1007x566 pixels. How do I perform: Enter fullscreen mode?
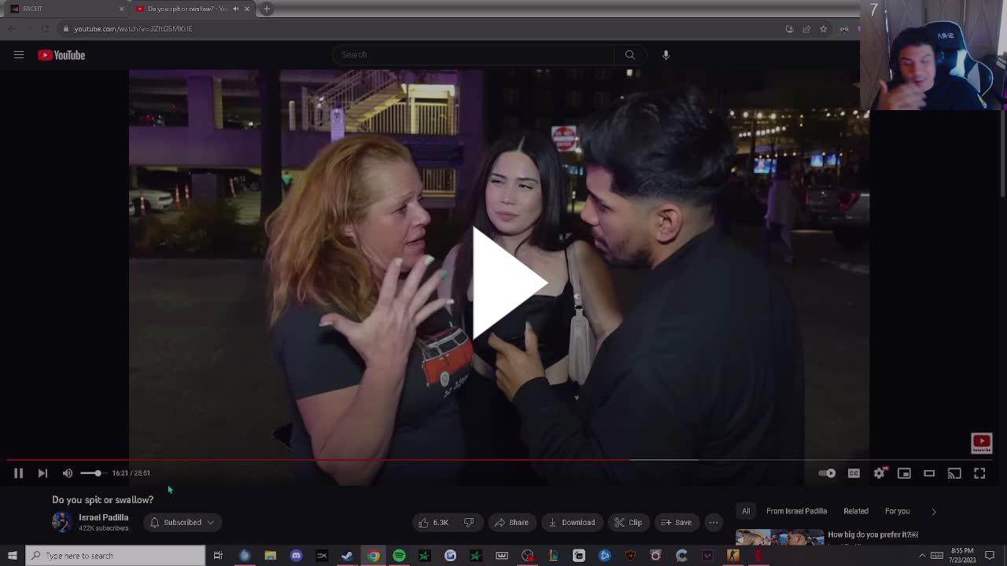pos(979,473)
